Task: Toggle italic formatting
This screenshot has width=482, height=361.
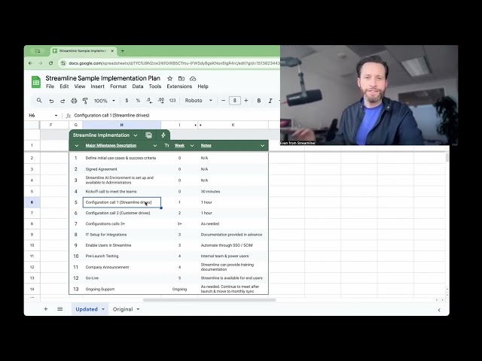Action: pos(270,101)
